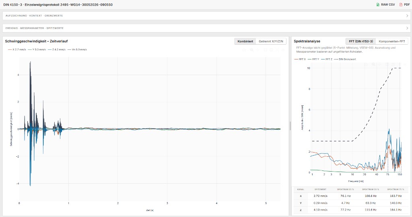
Task: Select the 4.7 Hz table cell
Action: tap(346, 203)
